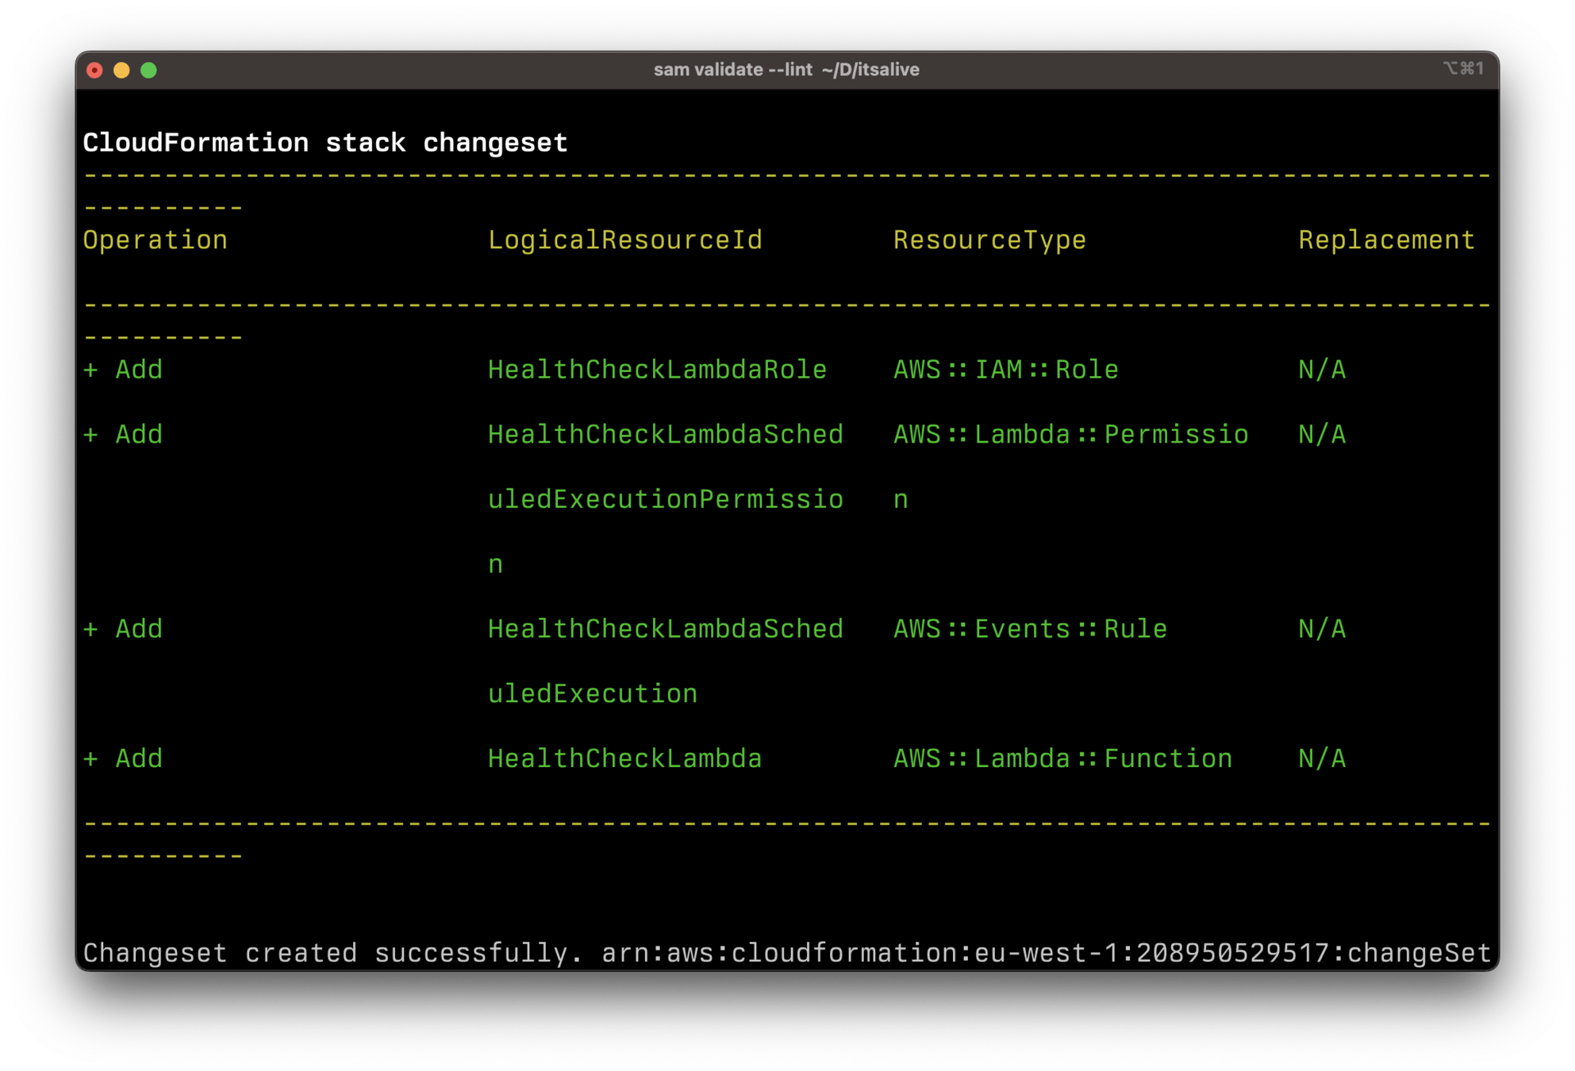Click the ⌥⌘1 shortcut indicator in title bar
The image size is (1575, 1071).
click(x=1463, y=69)
